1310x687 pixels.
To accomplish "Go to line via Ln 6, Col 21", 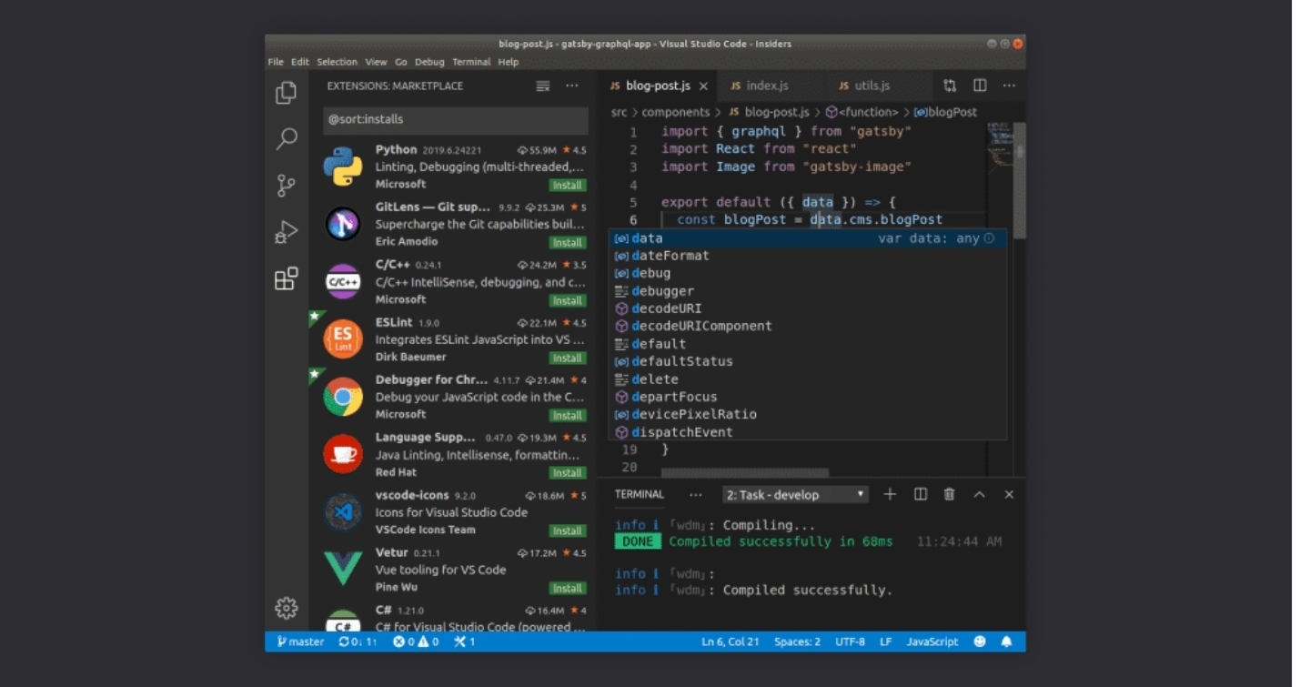I will [731, 642].
